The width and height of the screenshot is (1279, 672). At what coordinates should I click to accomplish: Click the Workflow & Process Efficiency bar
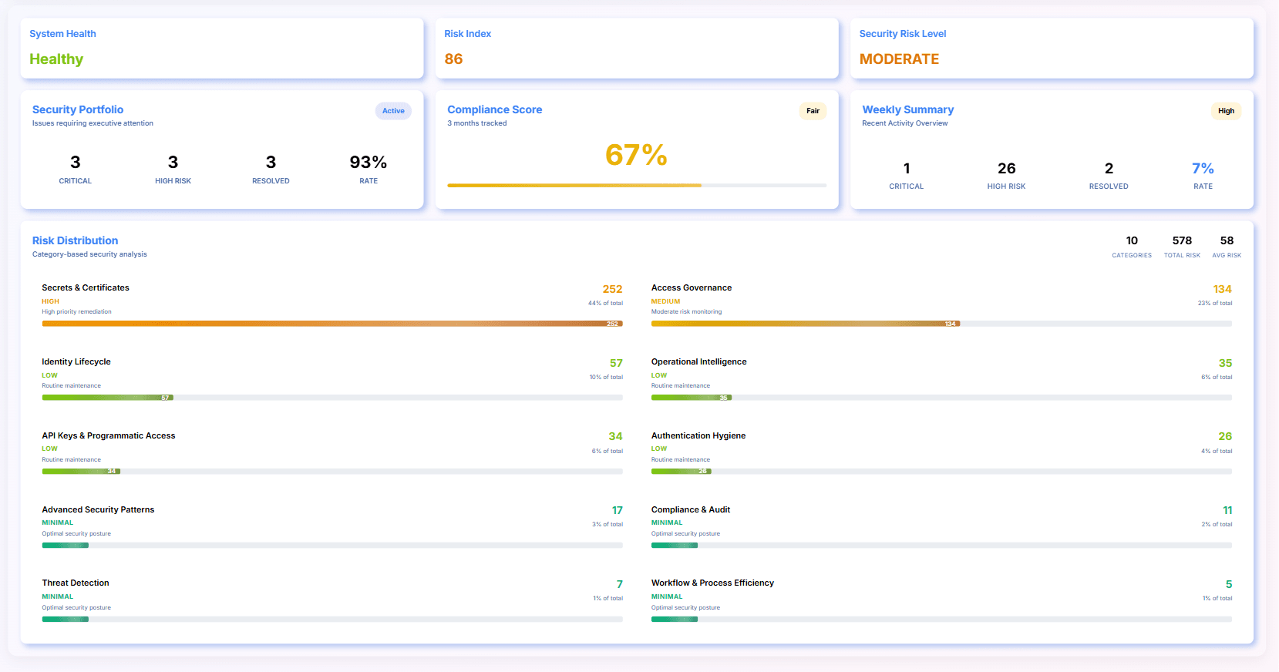pyautogui.click(x=941, y=620)
